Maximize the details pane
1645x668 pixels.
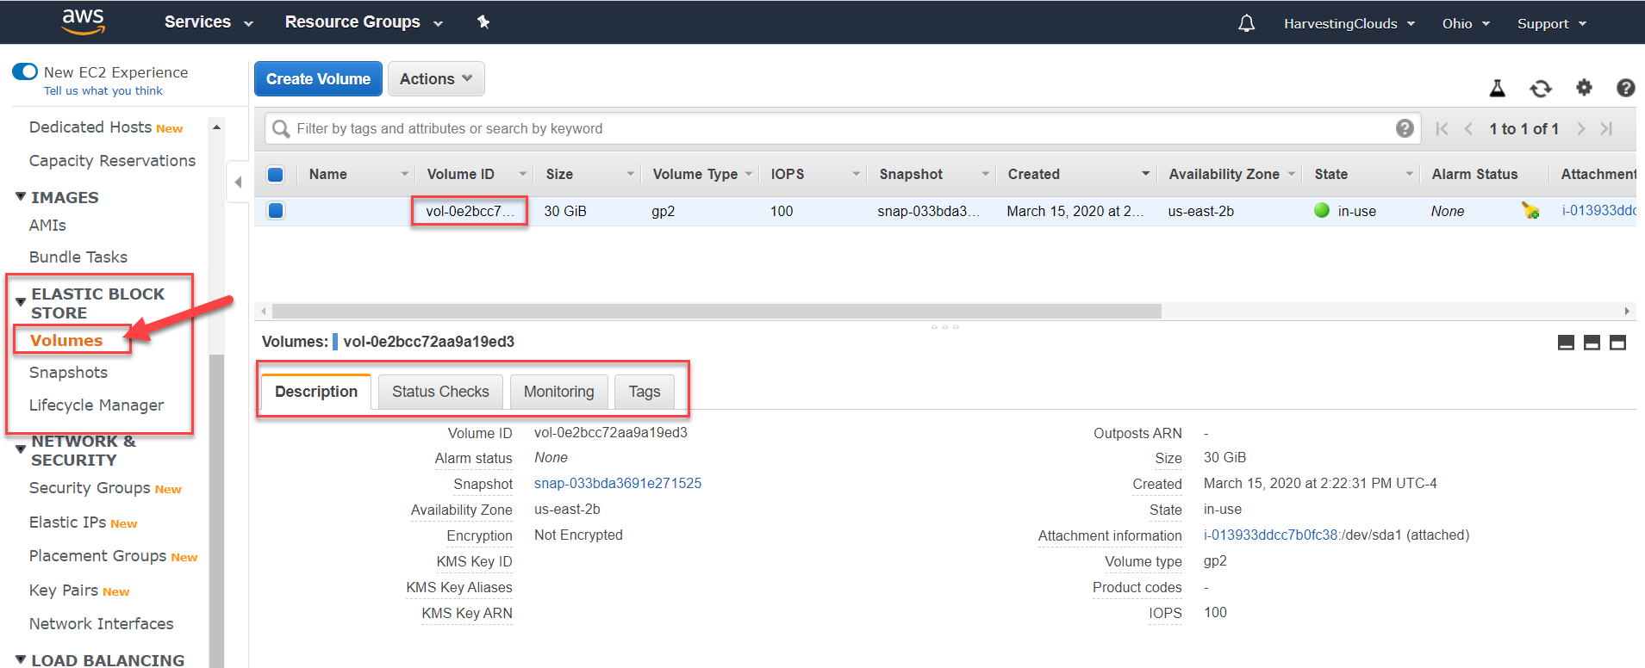pyautogui.click(x=1618, y=343)
